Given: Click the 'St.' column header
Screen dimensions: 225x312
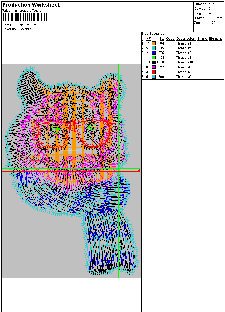Looking at the screenshot, I should [x=162, y=39].
